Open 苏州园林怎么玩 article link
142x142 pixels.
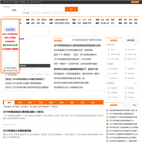tap(69, 87)
